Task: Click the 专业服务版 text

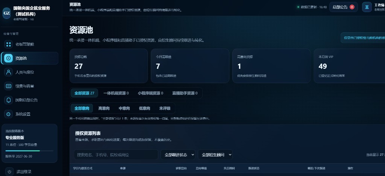Action: pyautogui.click(x=15, y=138)
